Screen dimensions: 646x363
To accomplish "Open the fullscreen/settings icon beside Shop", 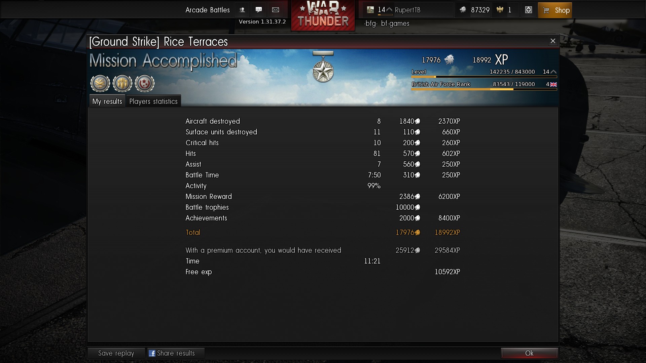I will click(x=529, y=10).
